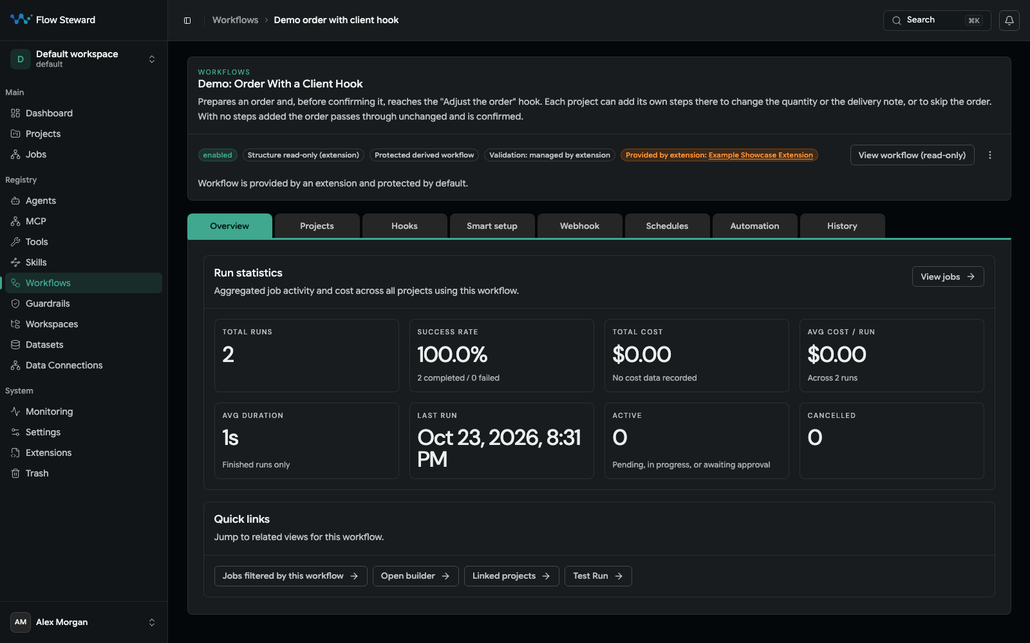
Task: Click the enabled status badge
Action: 218,155
